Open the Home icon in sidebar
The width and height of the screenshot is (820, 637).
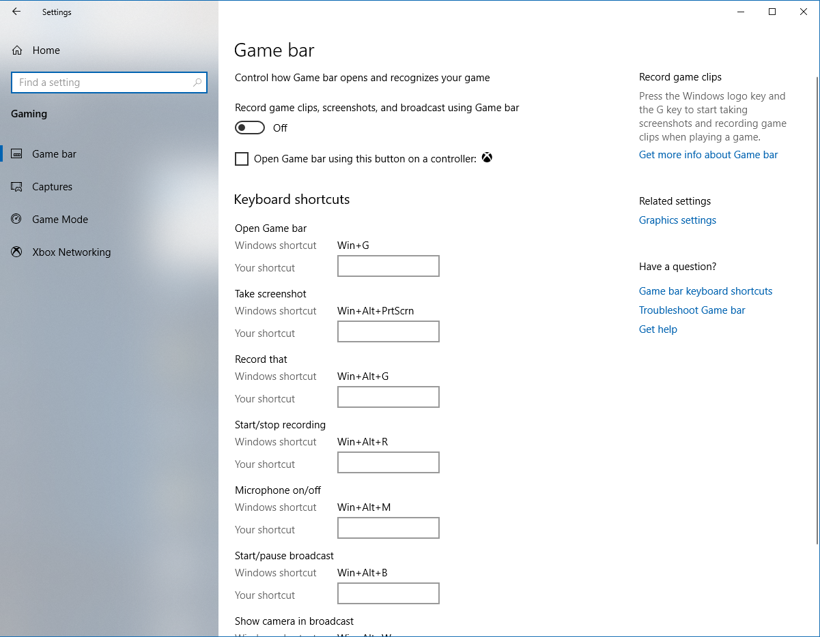(x=17, y=50)
